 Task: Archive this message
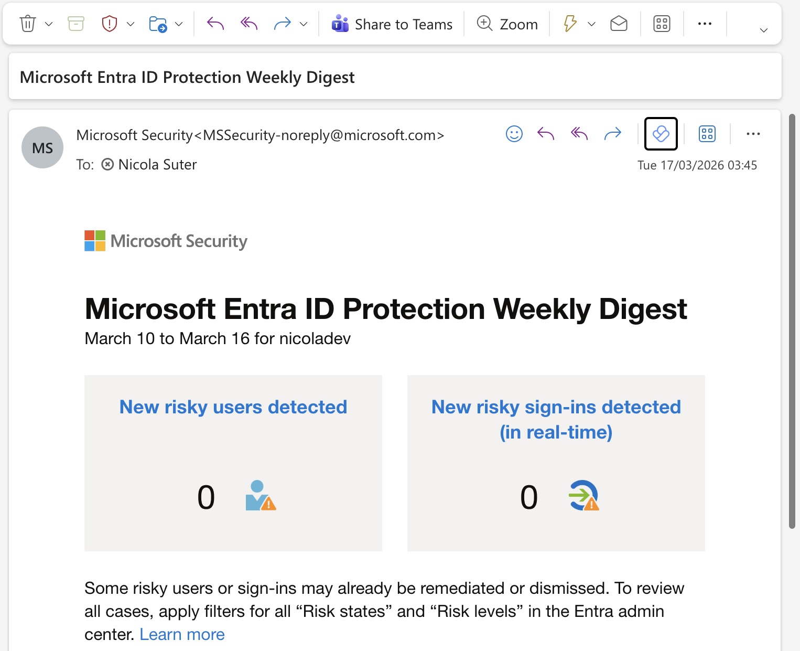pyautogui.click(x=75, y=24)
